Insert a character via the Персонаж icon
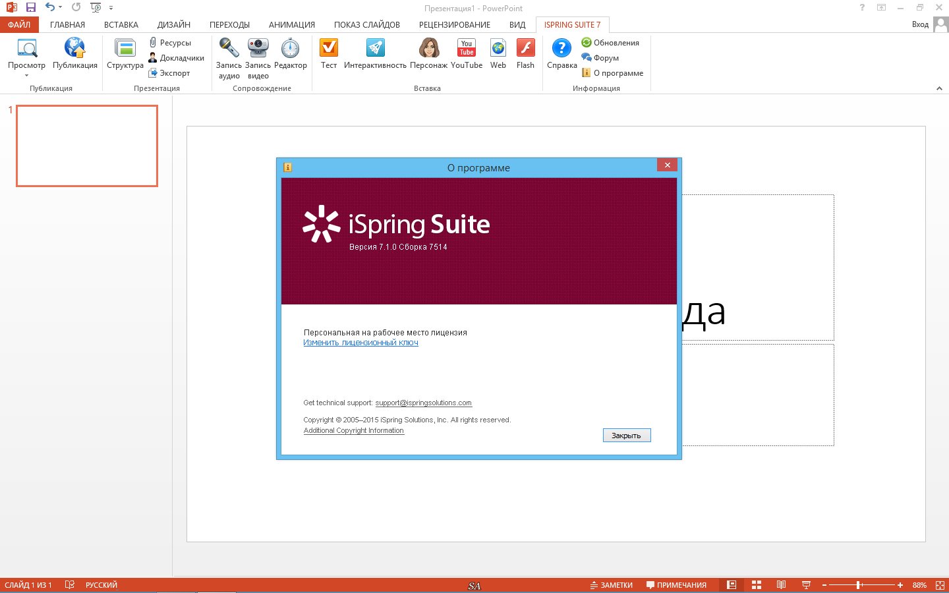This screenshot has width=949, height=593. tap(428, 49)
